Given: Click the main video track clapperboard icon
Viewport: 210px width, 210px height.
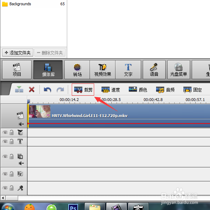Looking at the screenshot, I should (20, 115).
